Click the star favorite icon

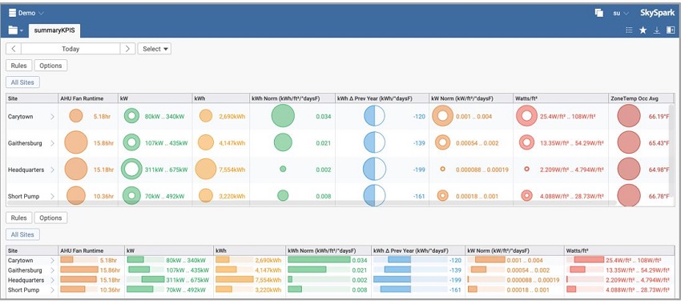(643, 30)
